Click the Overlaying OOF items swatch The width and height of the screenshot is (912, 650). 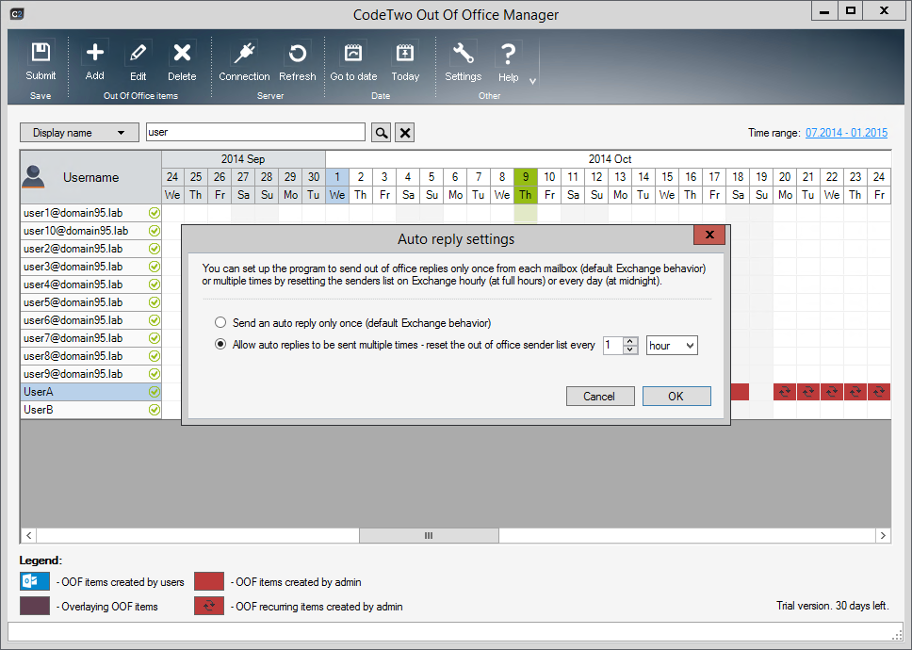[x=35, y=606]
